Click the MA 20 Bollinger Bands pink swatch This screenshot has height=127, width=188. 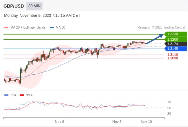click(6, 28)
